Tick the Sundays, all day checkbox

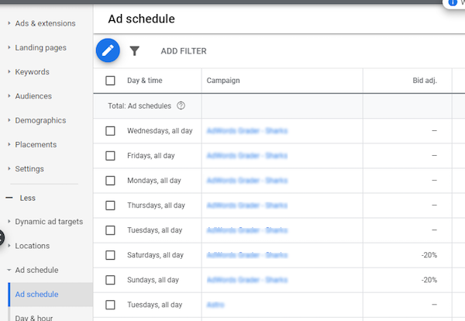coord(110,280)
